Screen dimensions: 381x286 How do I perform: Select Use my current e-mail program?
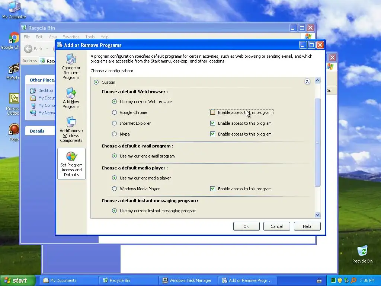coord(115,156)
